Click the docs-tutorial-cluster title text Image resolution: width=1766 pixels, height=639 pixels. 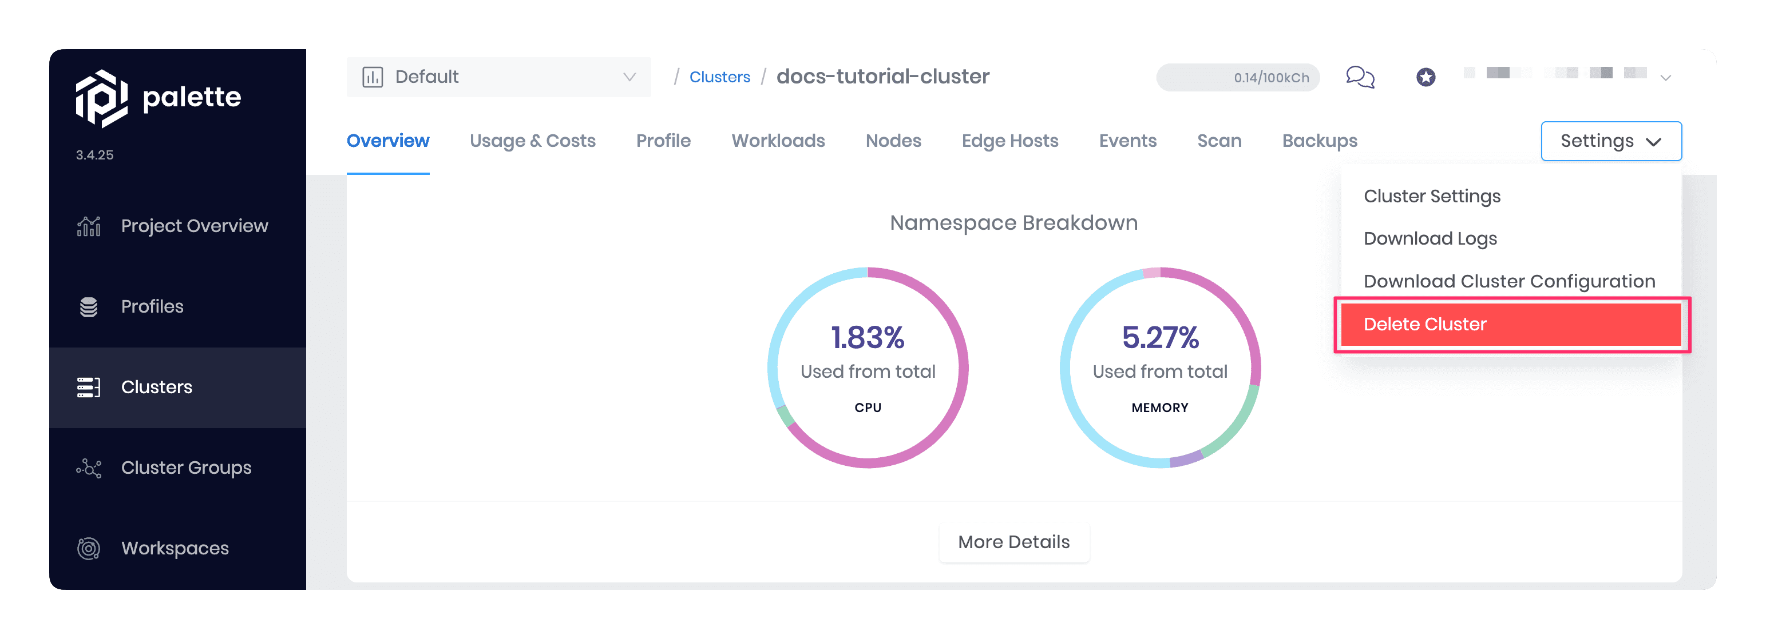click(x=882, y=76)
